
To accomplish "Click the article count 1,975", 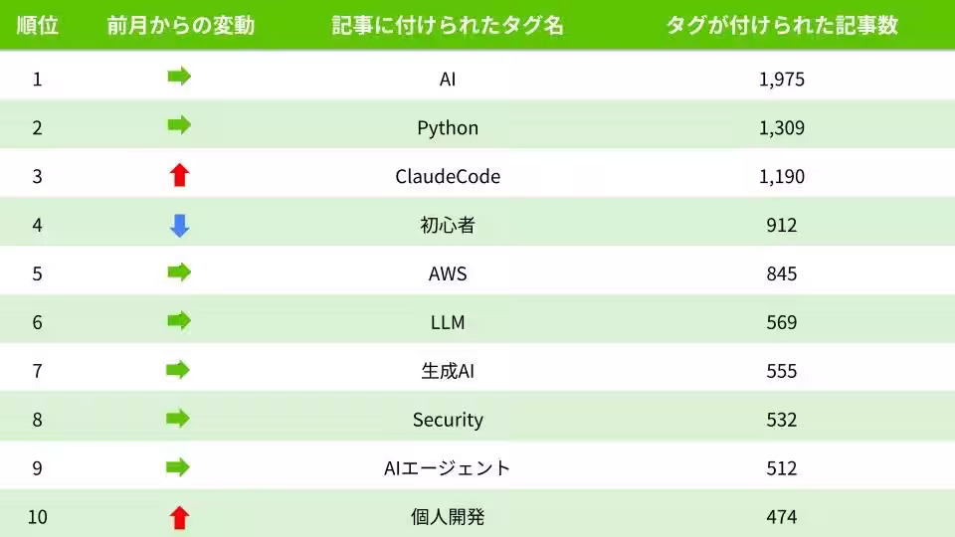I will [x=781, y=80].
